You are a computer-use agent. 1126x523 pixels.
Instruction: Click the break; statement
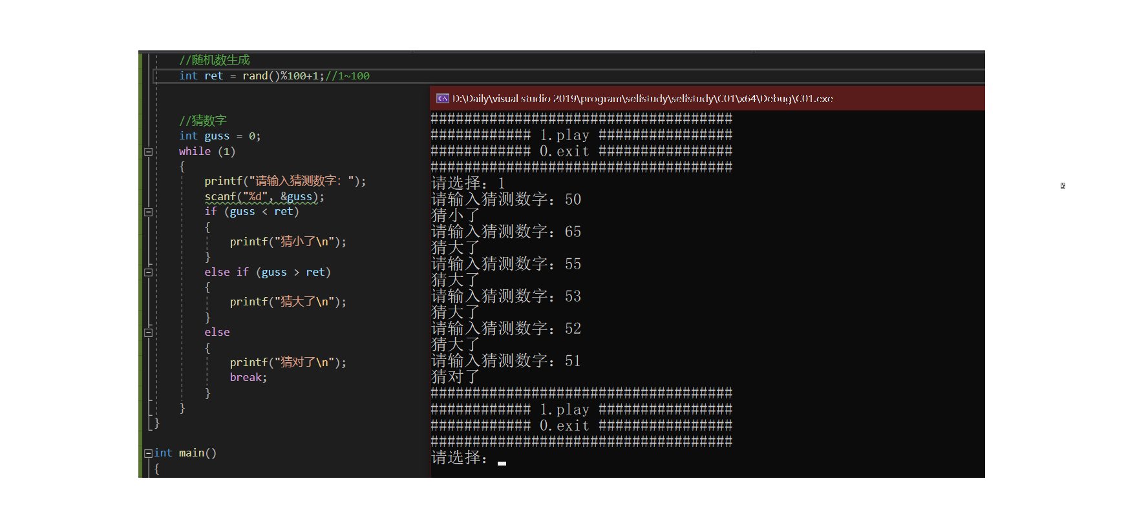pos(248,378)
